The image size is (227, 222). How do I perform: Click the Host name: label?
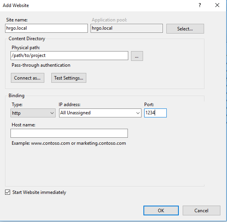click(x=23, y=125)
